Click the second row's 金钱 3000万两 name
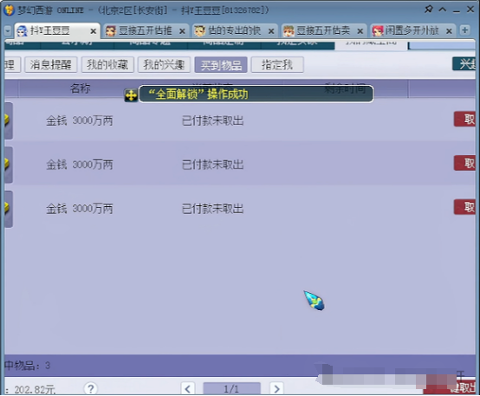The height and width of the screenshot is (396, 480). [x=80, y=165]
